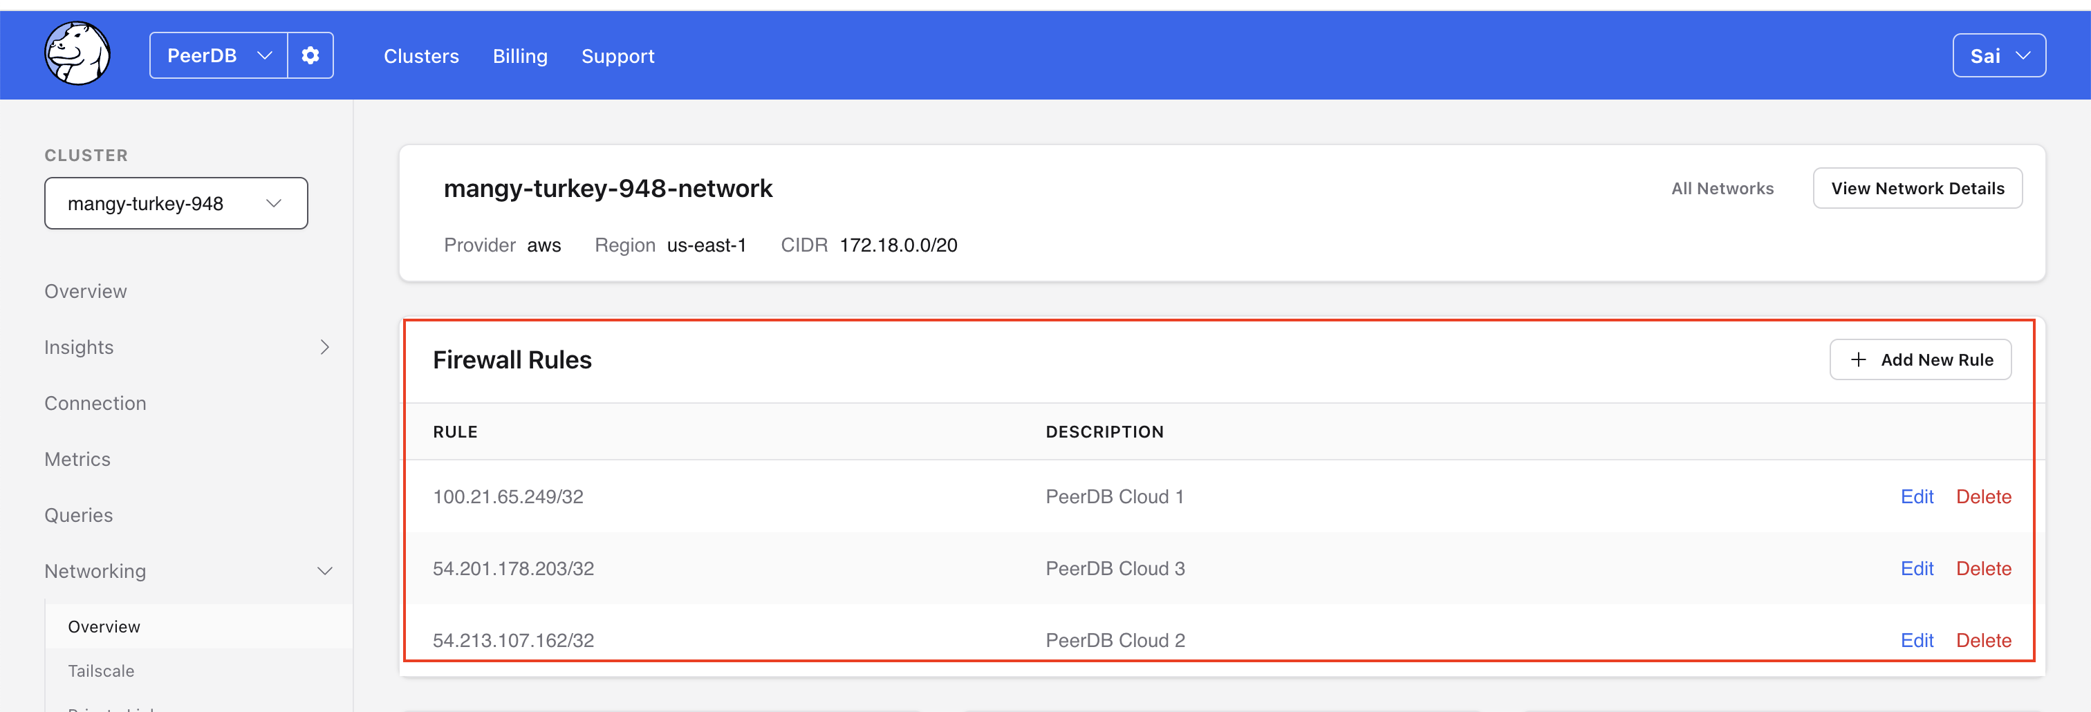2091x712 pixels.
Task: Open the settings gear in top bar
Action: (x=310, y=55)
